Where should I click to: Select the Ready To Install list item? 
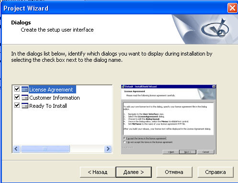pyautogui.click(x=48, y=106)
